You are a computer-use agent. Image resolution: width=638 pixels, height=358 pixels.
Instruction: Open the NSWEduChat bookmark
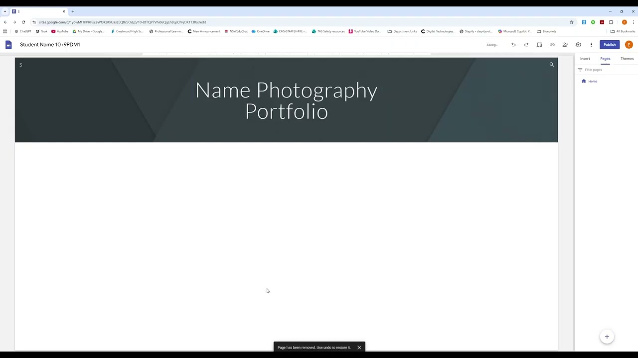pos(236,31)
